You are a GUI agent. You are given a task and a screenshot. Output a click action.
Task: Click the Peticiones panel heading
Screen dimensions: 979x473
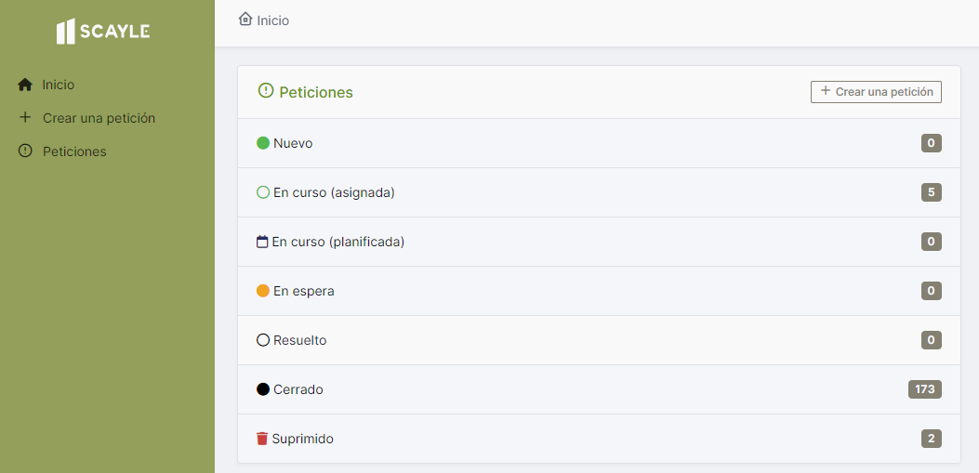click(315, 92)
